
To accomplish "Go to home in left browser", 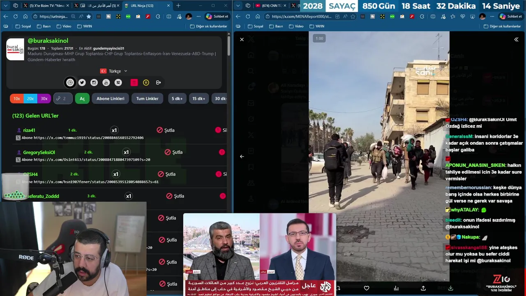I will click(25, 16).
